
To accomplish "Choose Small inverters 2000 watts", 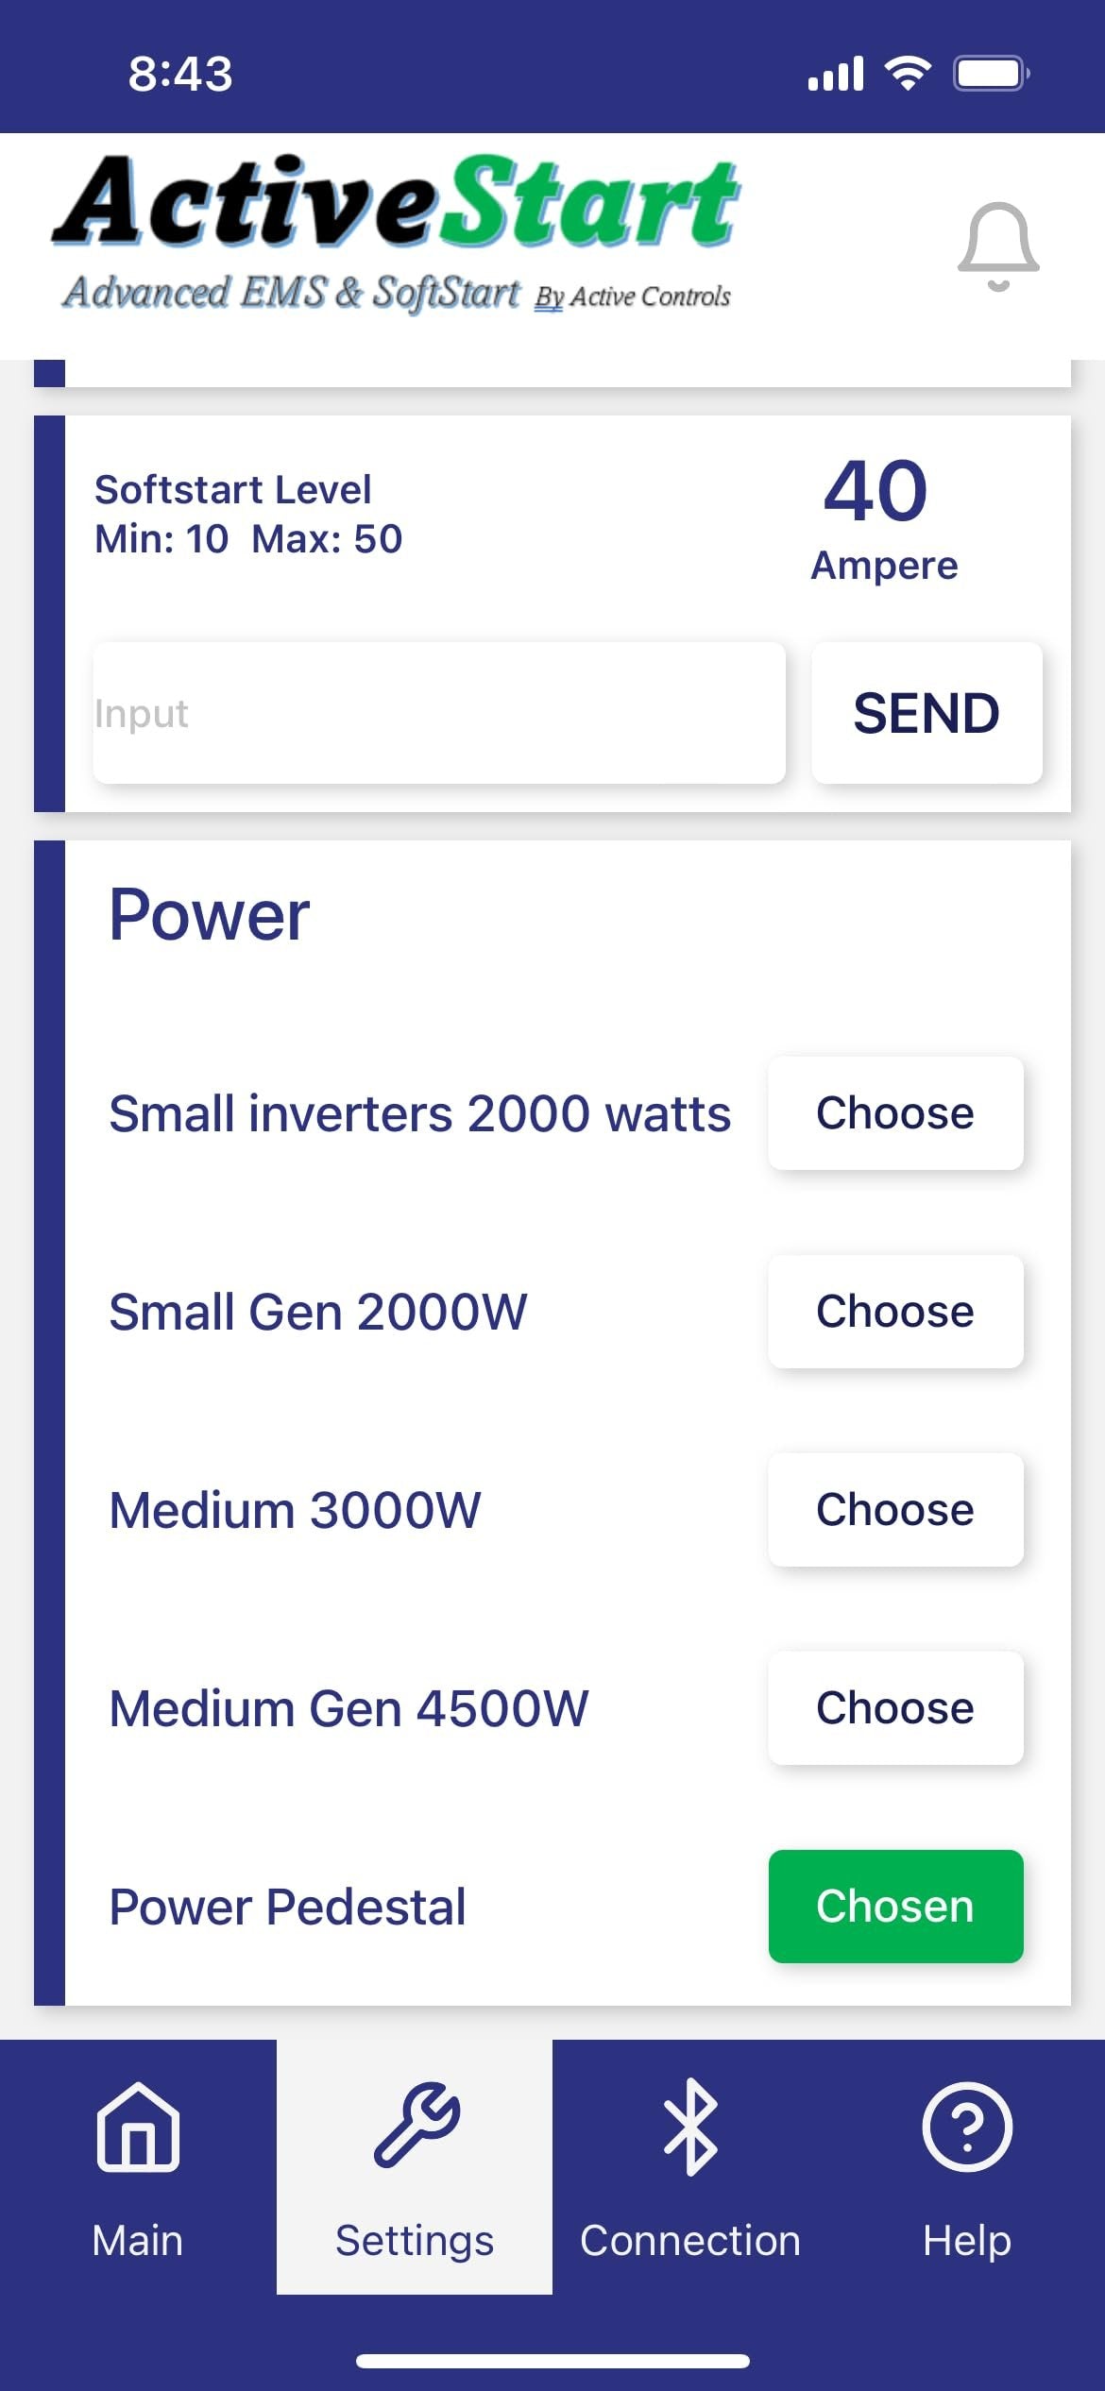I will tap(894, 1113).
